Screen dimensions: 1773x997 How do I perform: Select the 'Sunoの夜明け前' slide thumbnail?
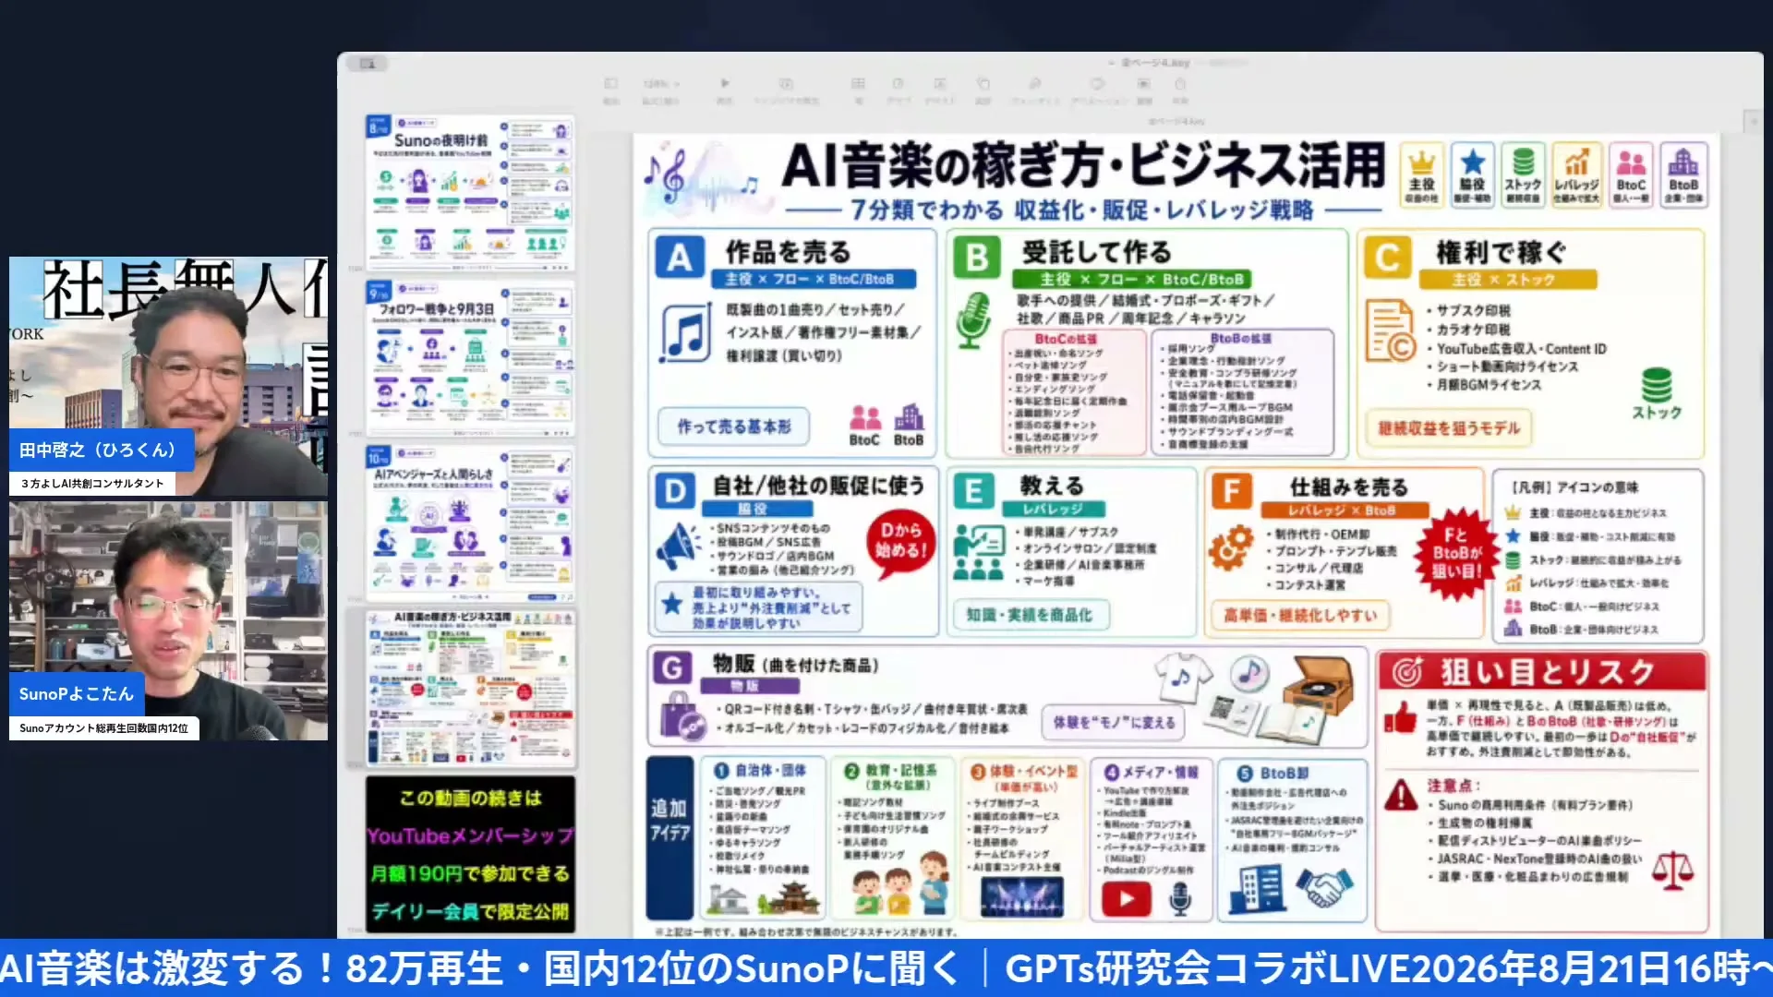pos(470,192)
